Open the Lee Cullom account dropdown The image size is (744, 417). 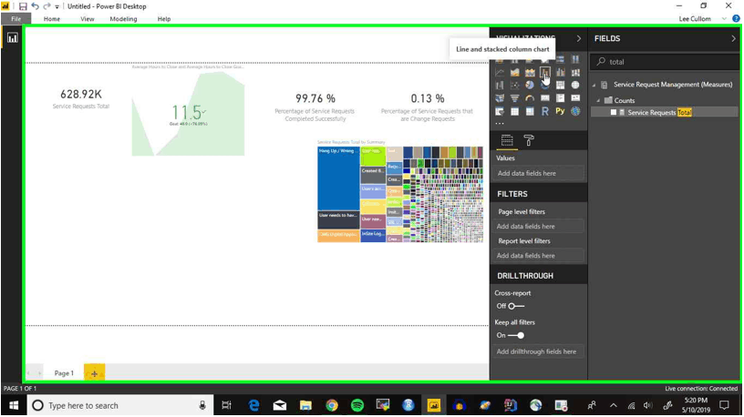point(724,19)
